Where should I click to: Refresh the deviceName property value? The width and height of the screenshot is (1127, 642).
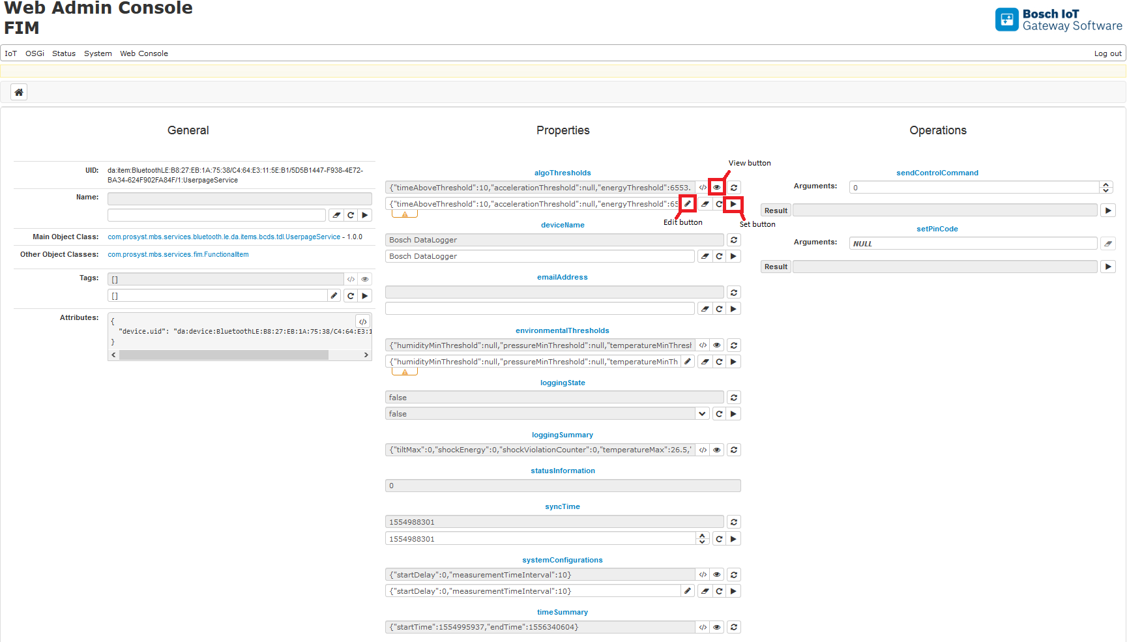click(733, 240)
